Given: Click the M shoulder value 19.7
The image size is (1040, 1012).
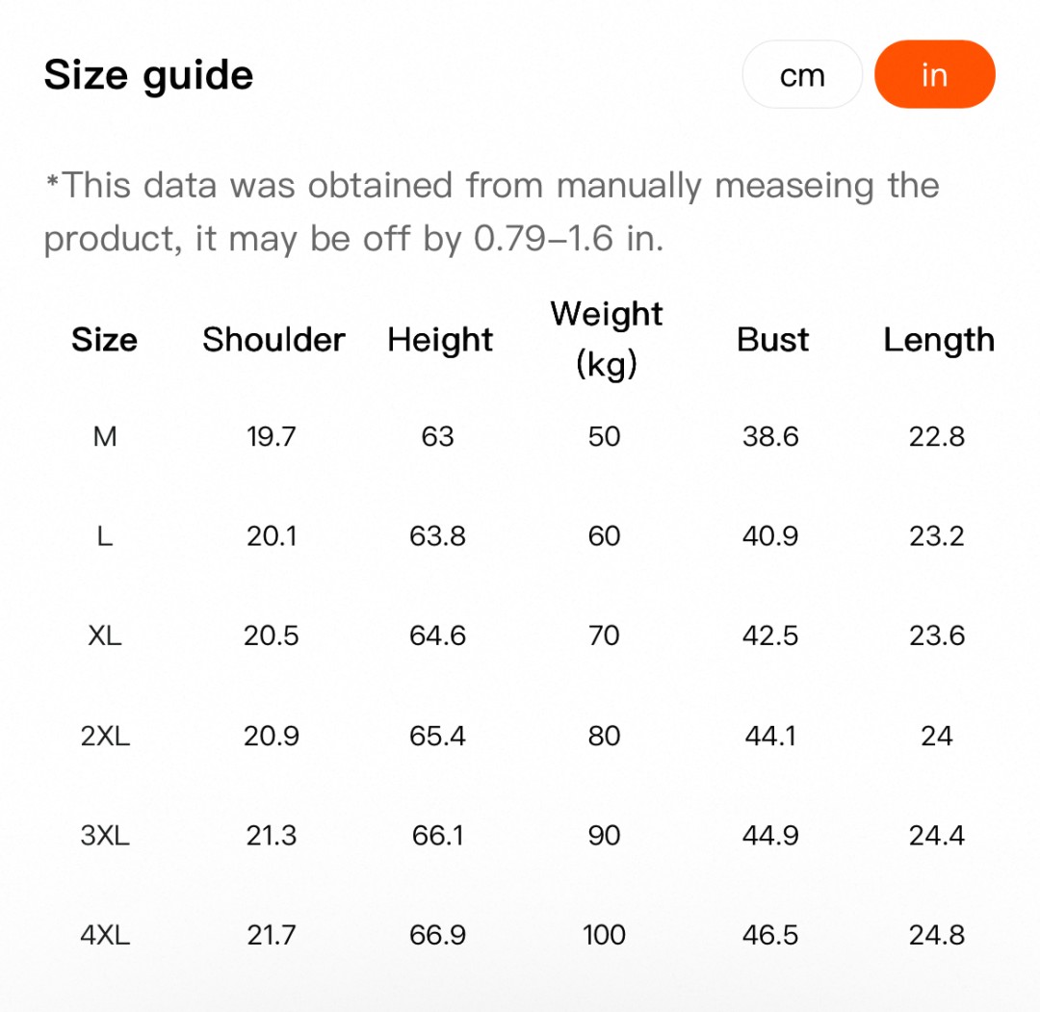Looking at the screenshot, I should point(271,437).
